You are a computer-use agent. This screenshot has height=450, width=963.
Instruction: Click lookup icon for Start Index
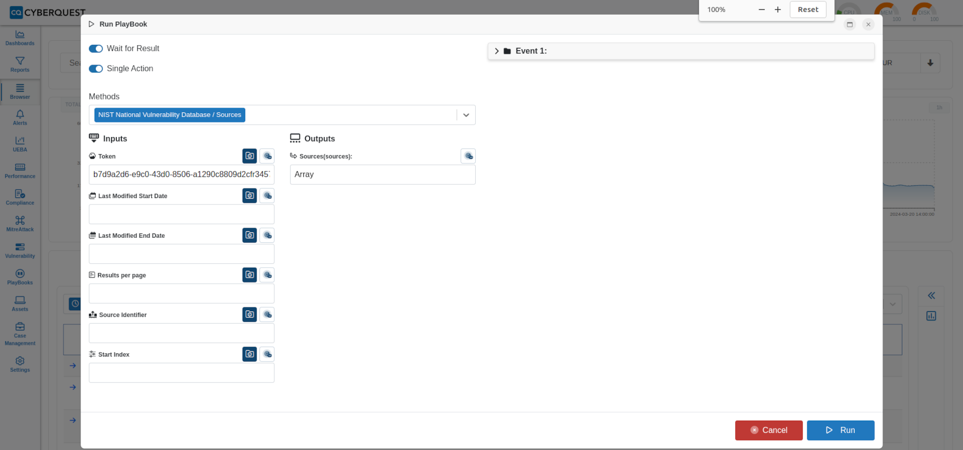coord(267,354)
